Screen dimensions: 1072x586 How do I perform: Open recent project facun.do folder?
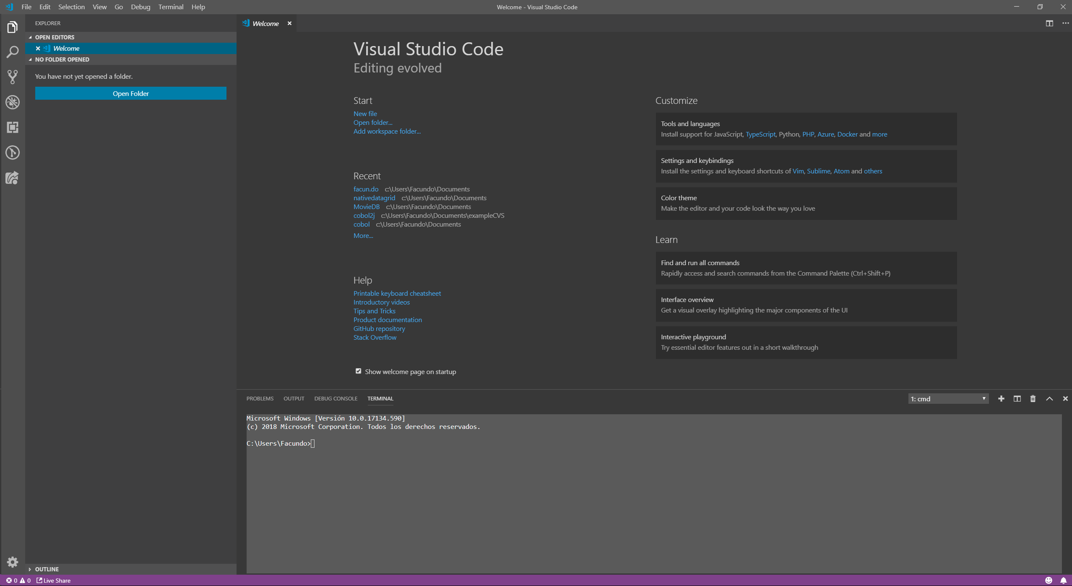366,188
